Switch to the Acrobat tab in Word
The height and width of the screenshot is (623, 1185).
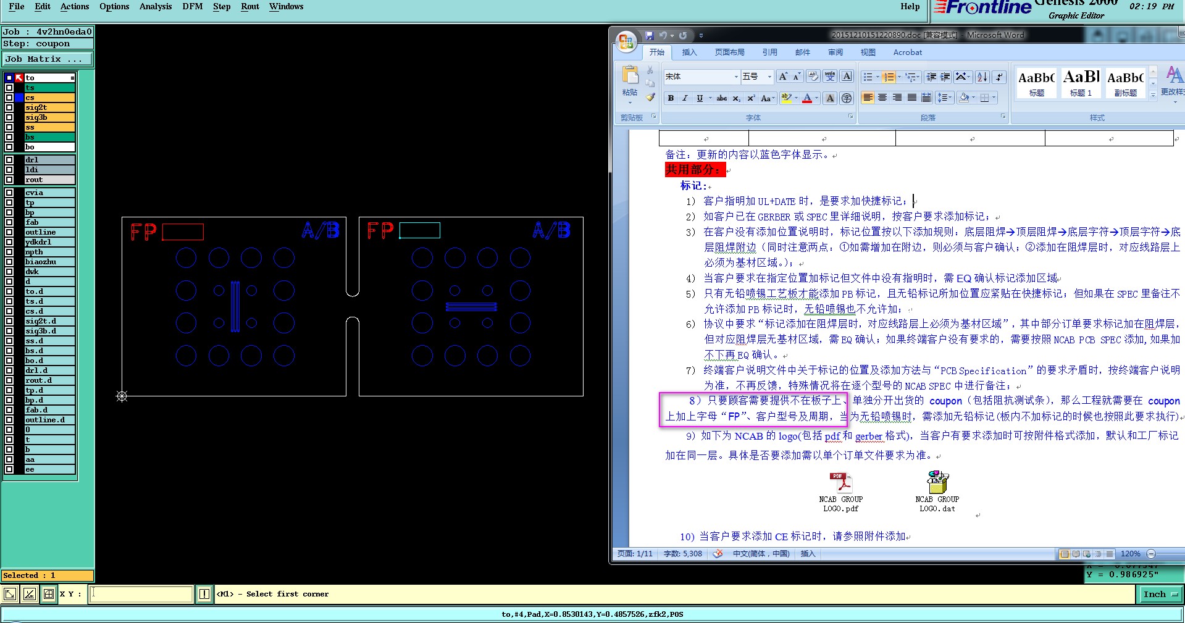[x=907, y=52]
